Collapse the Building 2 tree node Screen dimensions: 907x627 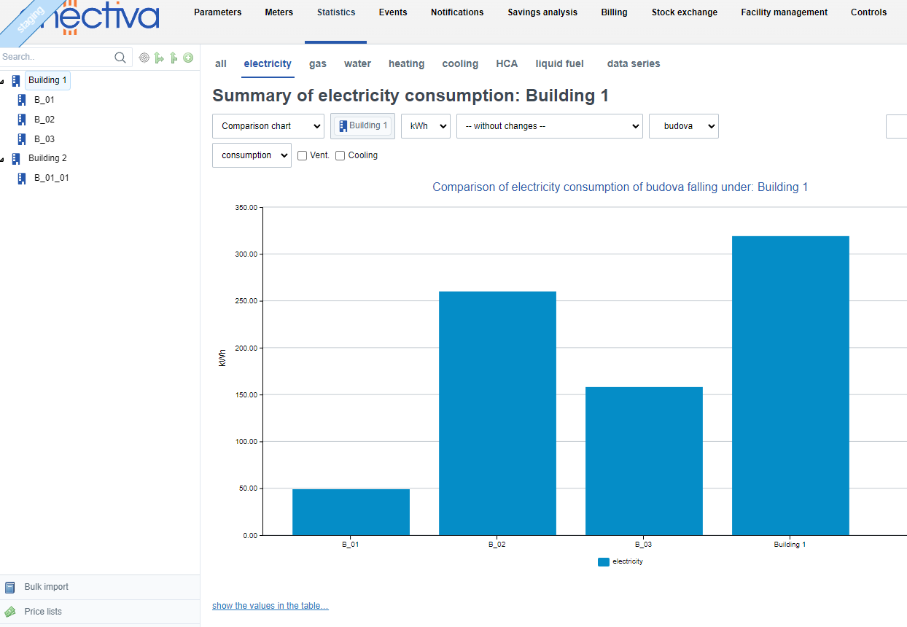(3, 159)
